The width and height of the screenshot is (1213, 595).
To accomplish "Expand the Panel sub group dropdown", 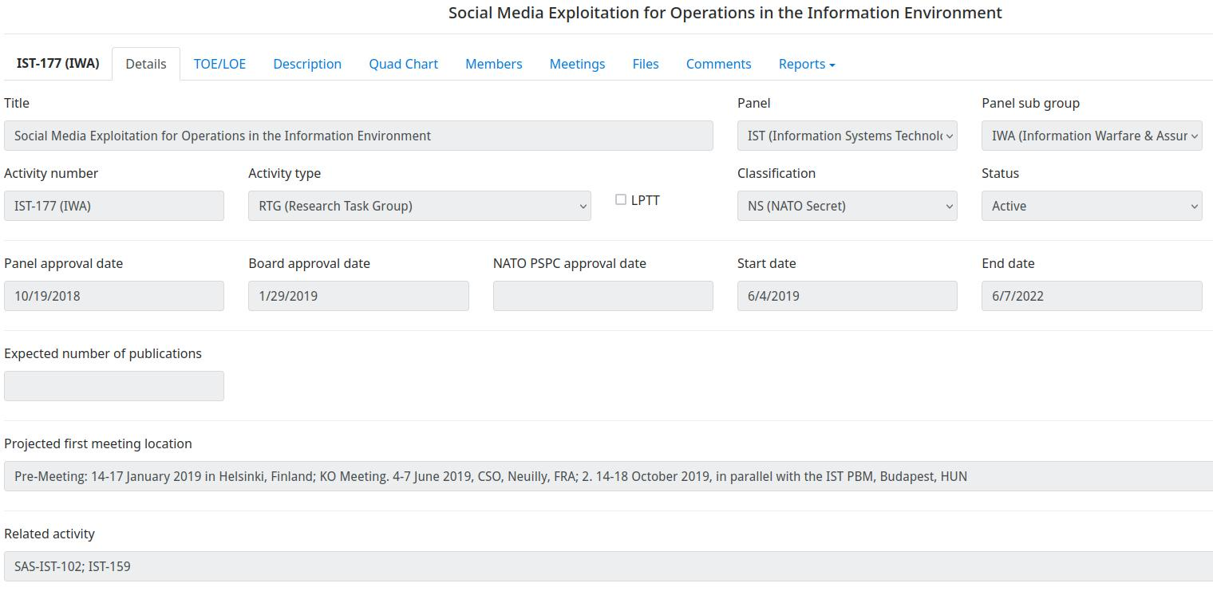I will [1092, 136].
